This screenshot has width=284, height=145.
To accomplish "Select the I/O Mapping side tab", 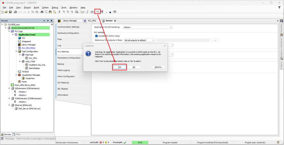I will (x=63, y=83).
